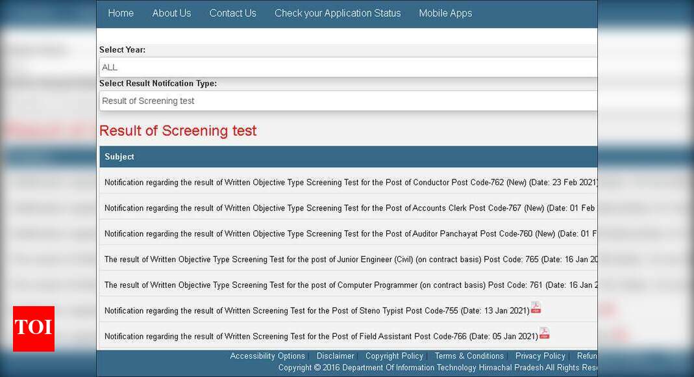Open the PDF icon for Steno Typist result
The width and height of the screenshot is (694, 377).
tap(536, 308)
